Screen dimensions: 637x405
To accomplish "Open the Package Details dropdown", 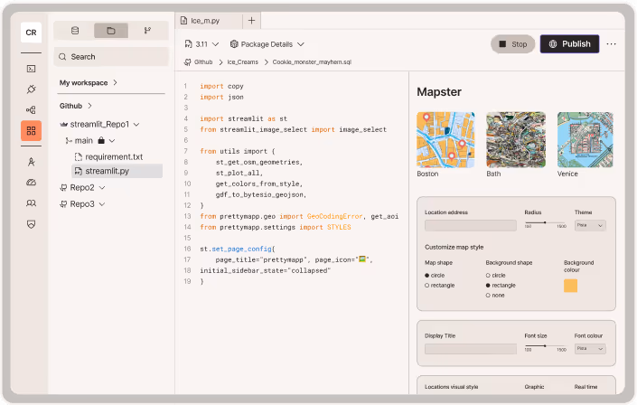I will coord(267,44).
